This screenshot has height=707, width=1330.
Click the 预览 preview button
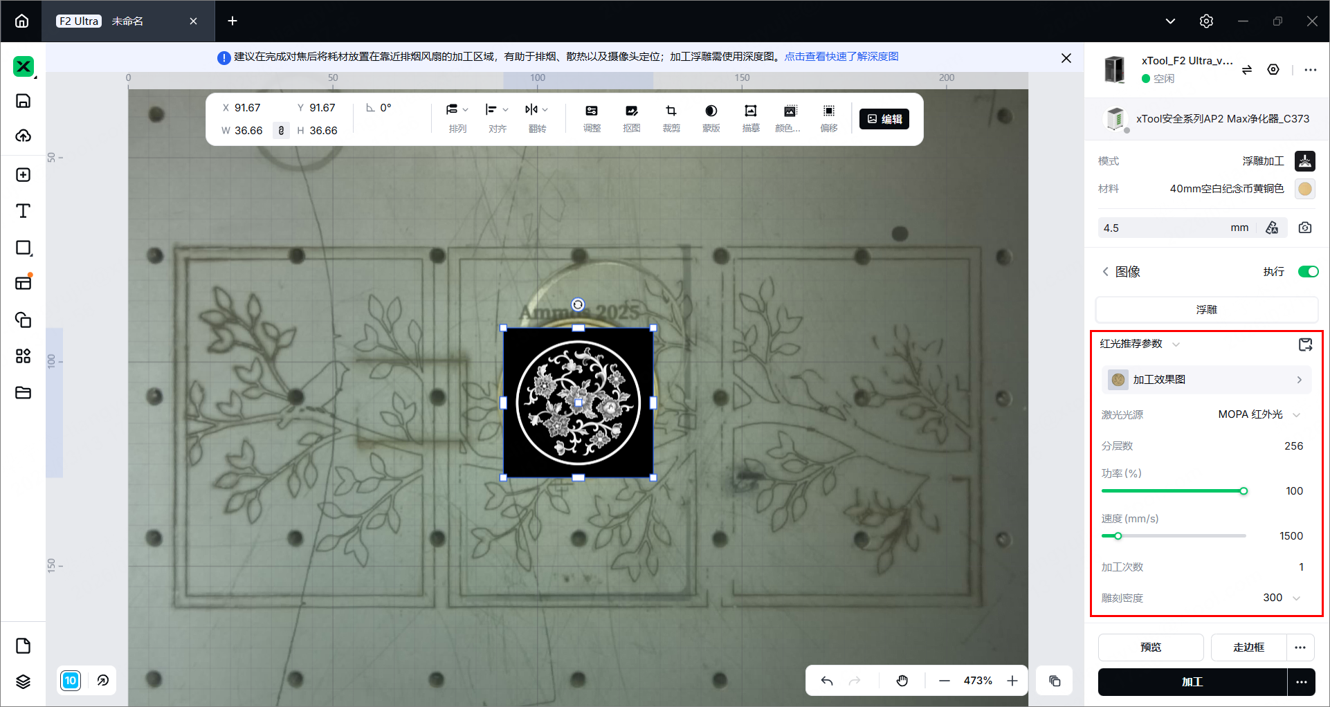click(x=1151, y=647)
